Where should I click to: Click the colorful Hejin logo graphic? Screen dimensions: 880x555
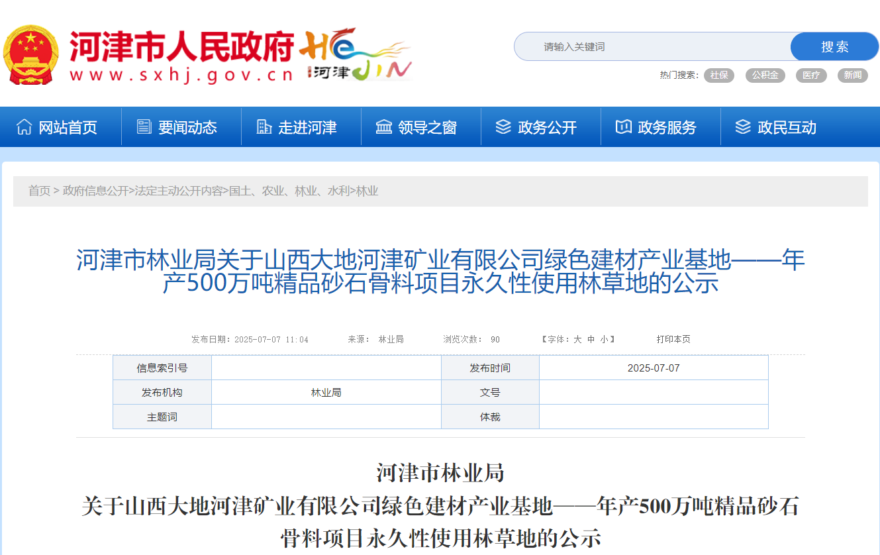pos(356,55)
